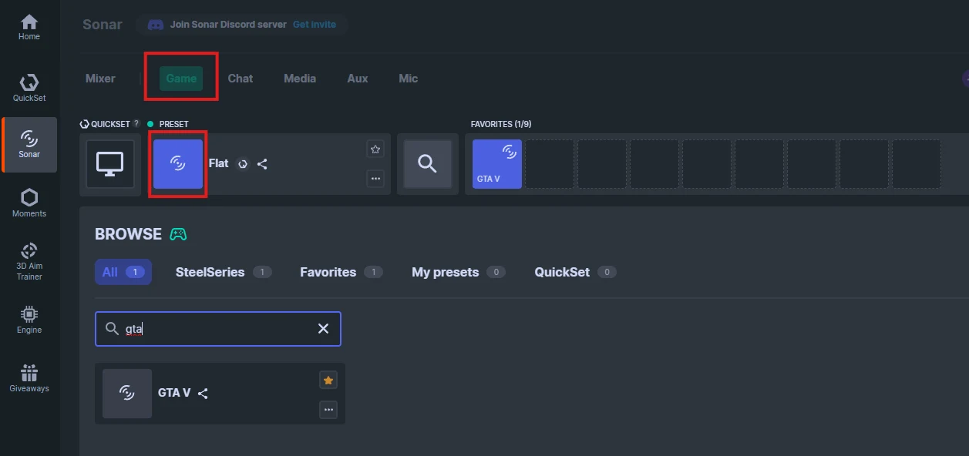Clear the search text with X
Screen dimensions: 969x456
tap(323, 329)
